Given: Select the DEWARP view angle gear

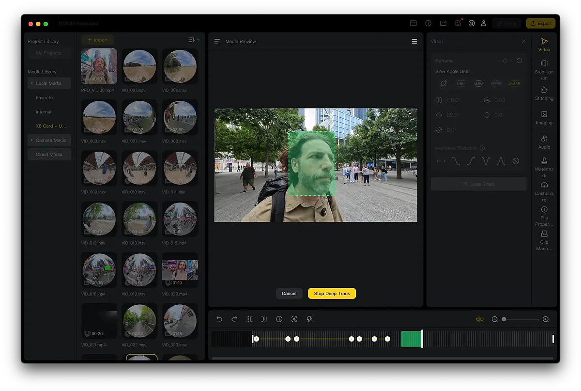Looking at the screenshot, I should click(496, 83).
